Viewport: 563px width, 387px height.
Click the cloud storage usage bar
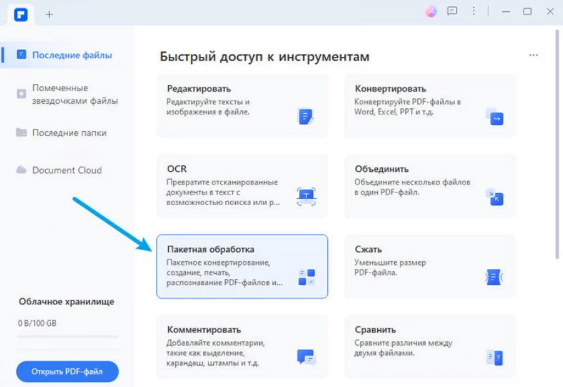click(x=68, y=336)
